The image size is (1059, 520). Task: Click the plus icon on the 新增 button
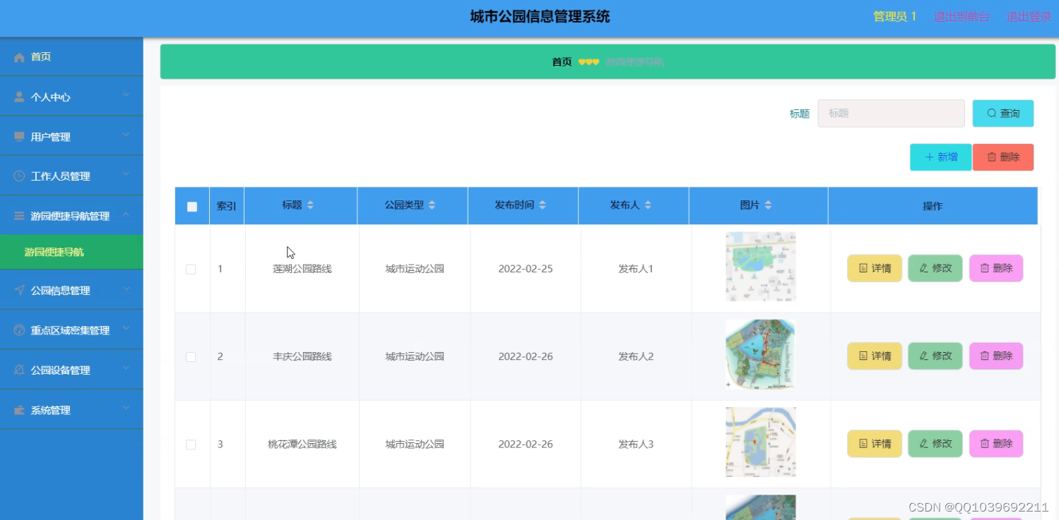click(x=929, y=157)
